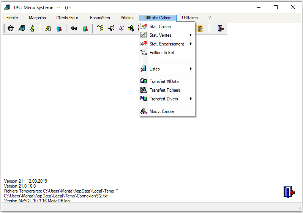Click the Transfert Divers icon

point(144,99)
